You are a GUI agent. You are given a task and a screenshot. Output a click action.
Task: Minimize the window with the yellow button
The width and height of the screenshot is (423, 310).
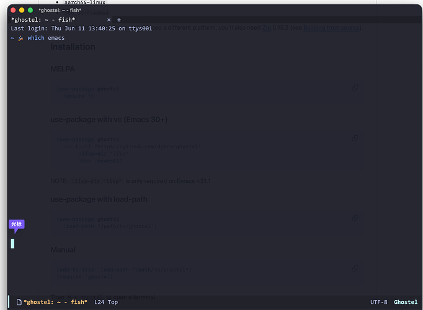22,11
